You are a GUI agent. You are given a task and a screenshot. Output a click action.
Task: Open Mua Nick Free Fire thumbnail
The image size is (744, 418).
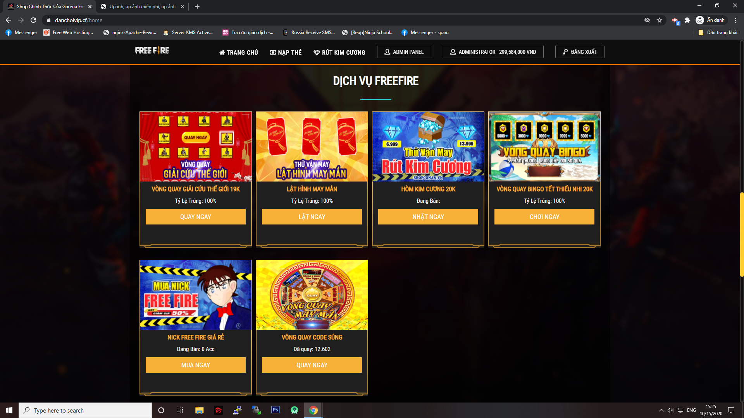click(x=196, y=295)
